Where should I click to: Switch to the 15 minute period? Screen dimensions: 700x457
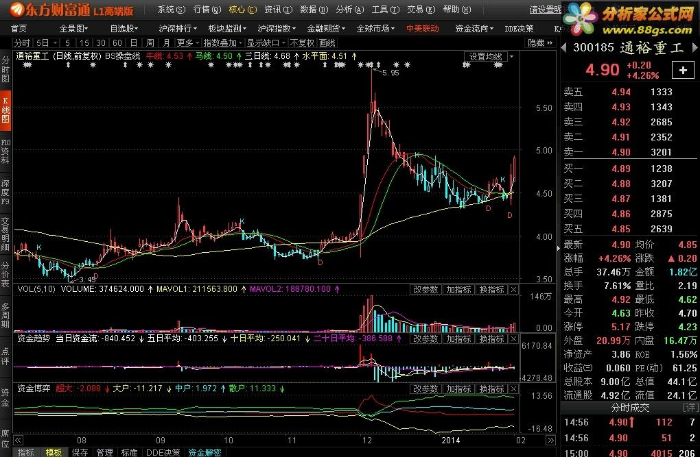tap(84, 42)
